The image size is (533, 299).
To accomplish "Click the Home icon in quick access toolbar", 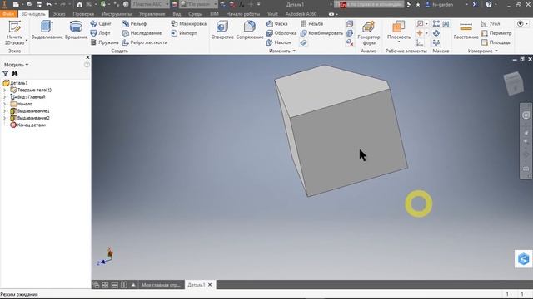I will (x=80, y=4).
